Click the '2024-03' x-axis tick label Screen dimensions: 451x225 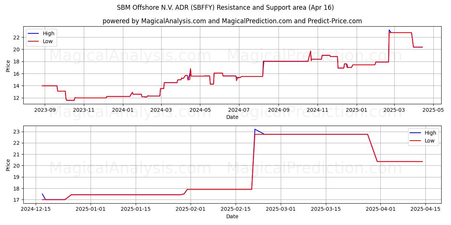pos(161,110)
